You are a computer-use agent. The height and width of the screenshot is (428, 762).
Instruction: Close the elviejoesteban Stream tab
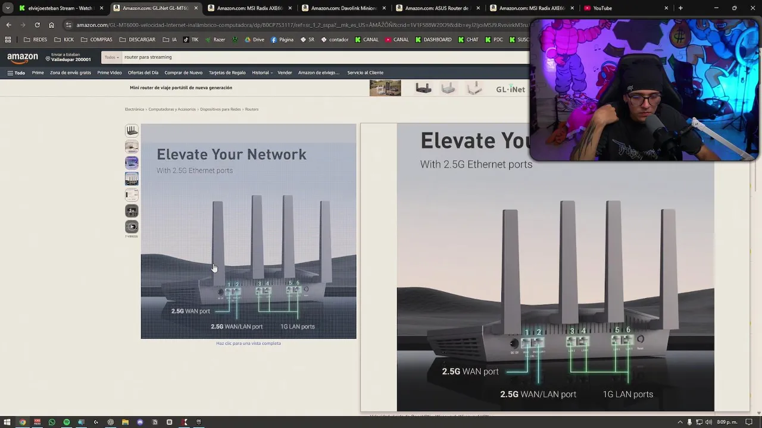(101, 8)
